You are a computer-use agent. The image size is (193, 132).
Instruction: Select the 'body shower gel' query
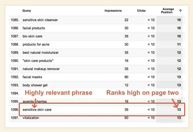click(x=35, y=85)
